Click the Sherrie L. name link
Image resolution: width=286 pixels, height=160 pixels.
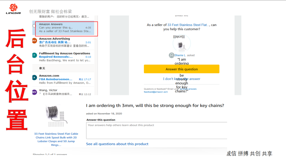(180, 55)
